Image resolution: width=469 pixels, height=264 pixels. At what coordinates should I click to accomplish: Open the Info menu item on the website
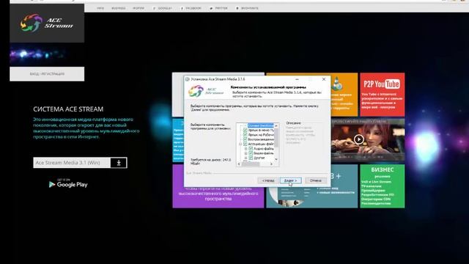coord(100,8)
